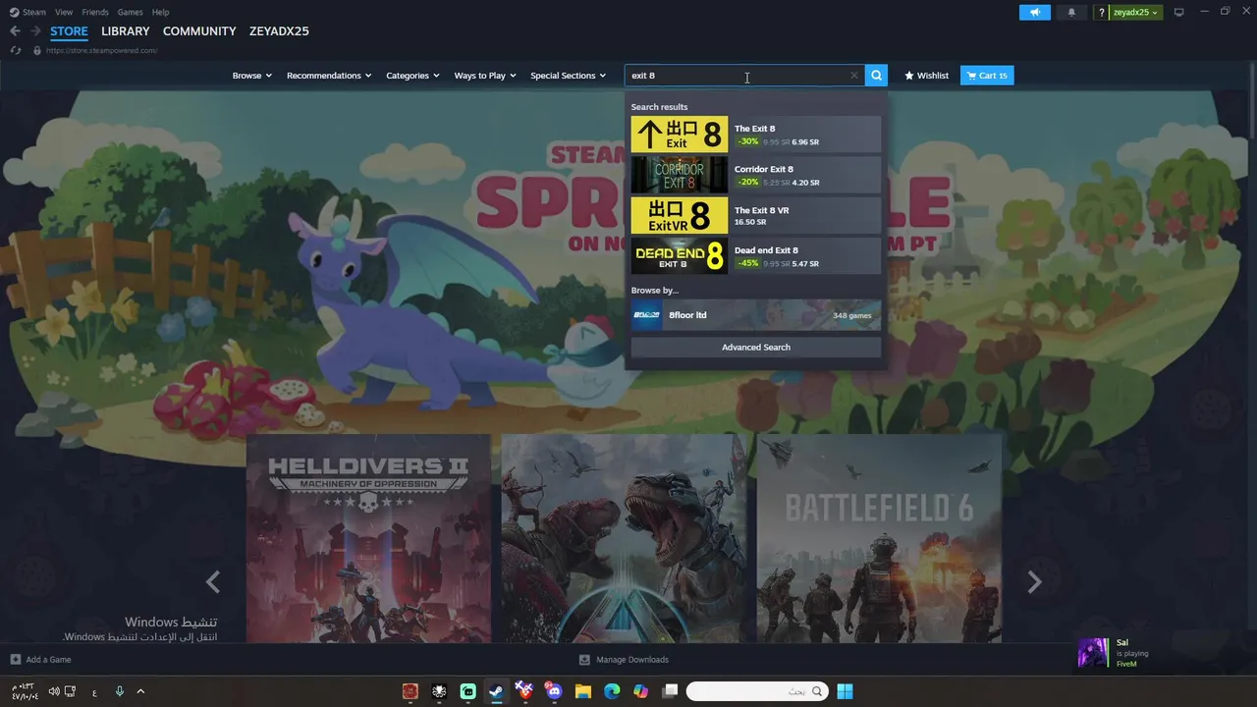
Task: Show hidden tray icons chevron
Action: [x=140, y=691]
